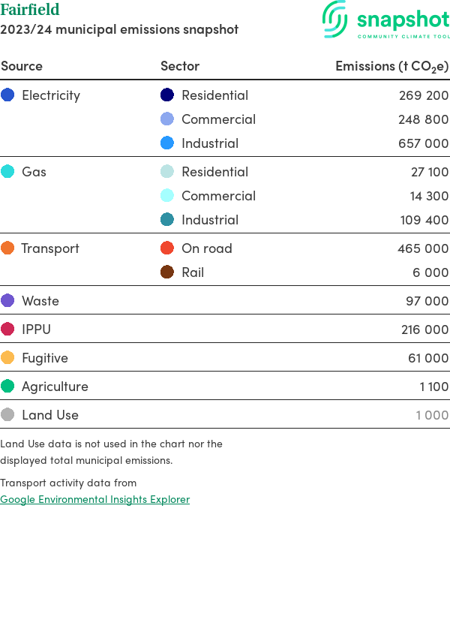This screenshot has height=638, width=450.
Task: Select the On road transport sector
Action: click(x=207, y=248)
